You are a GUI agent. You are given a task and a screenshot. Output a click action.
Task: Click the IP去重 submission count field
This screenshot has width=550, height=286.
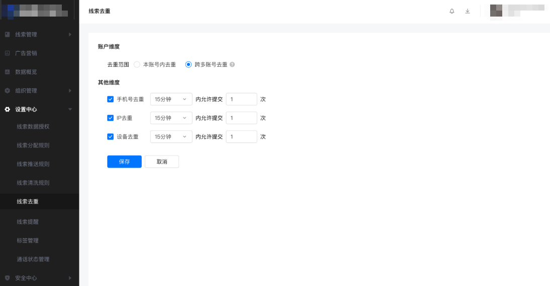pos(241,118)
